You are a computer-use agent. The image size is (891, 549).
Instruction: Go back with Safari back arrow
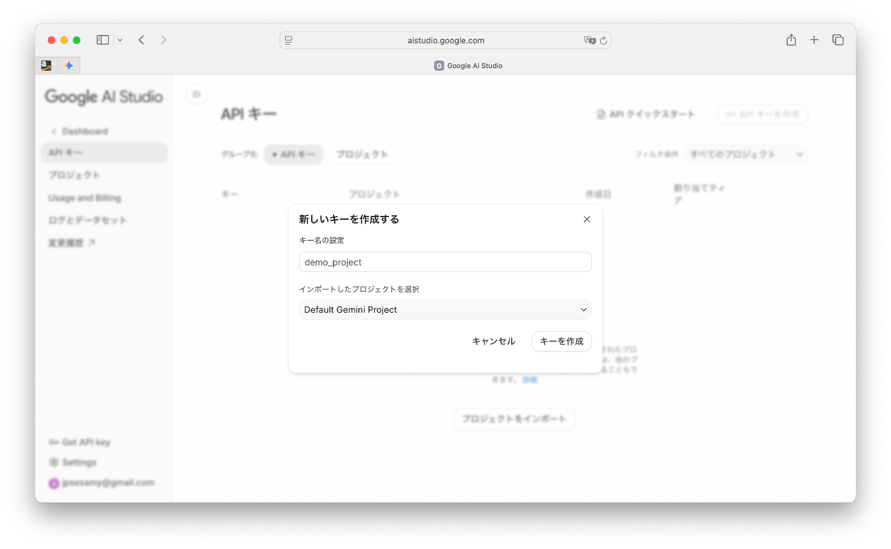(141, 40)
